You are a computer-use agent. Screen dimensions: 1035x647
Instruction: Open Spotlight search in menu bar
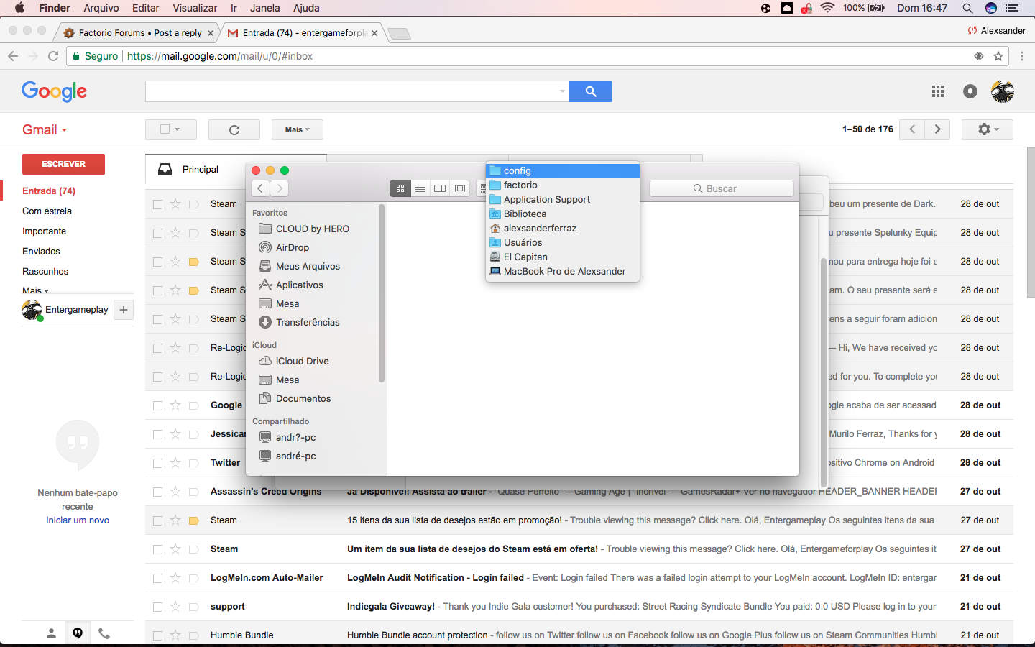pos(967,8)
